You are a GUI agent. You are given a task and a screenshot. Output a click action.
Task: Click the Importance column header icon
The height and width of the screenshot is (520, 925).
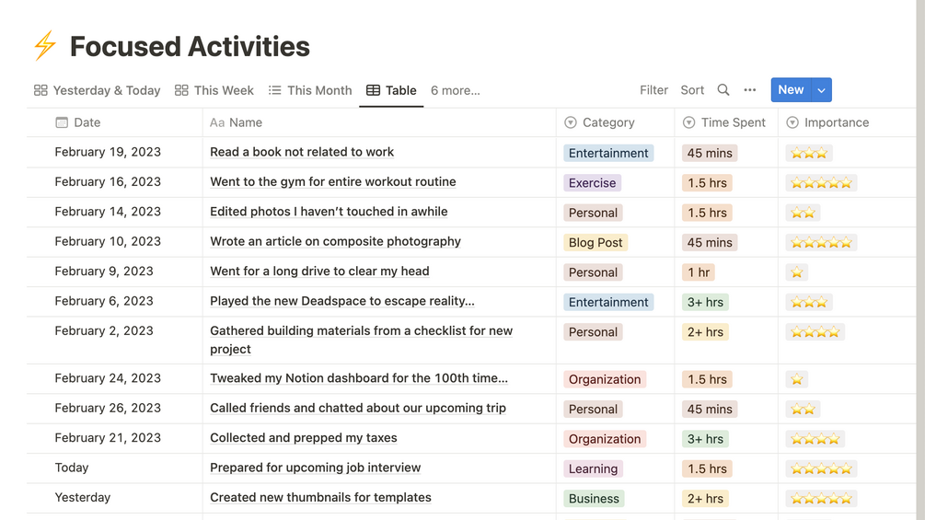click(x=792, y=122)
